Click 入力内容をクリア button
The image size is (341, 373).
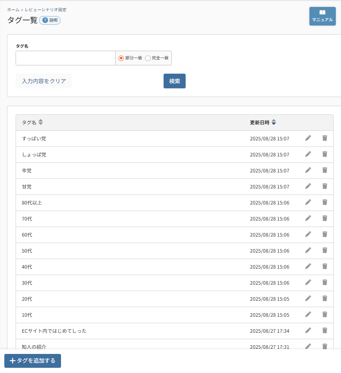click(x=44, y=81)
